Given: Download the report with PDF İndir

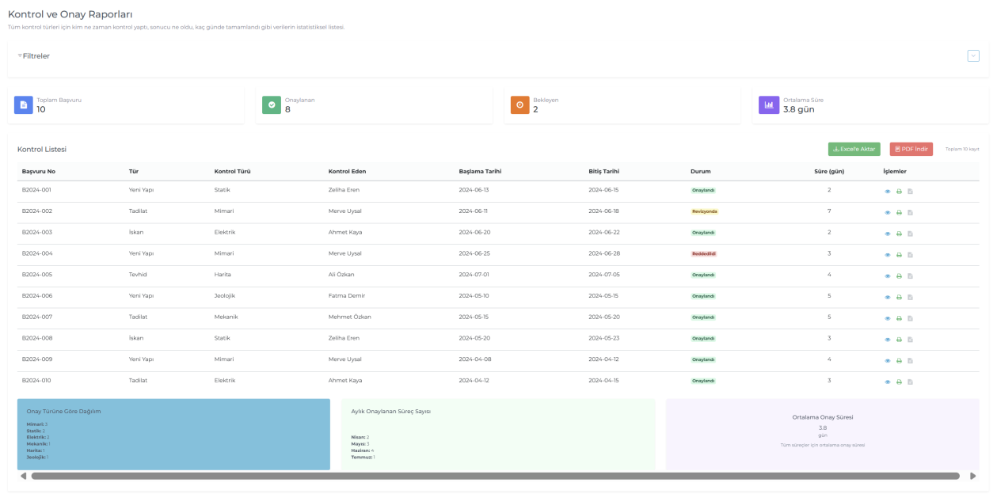Looking at the screenshot, I should point(911,149).
